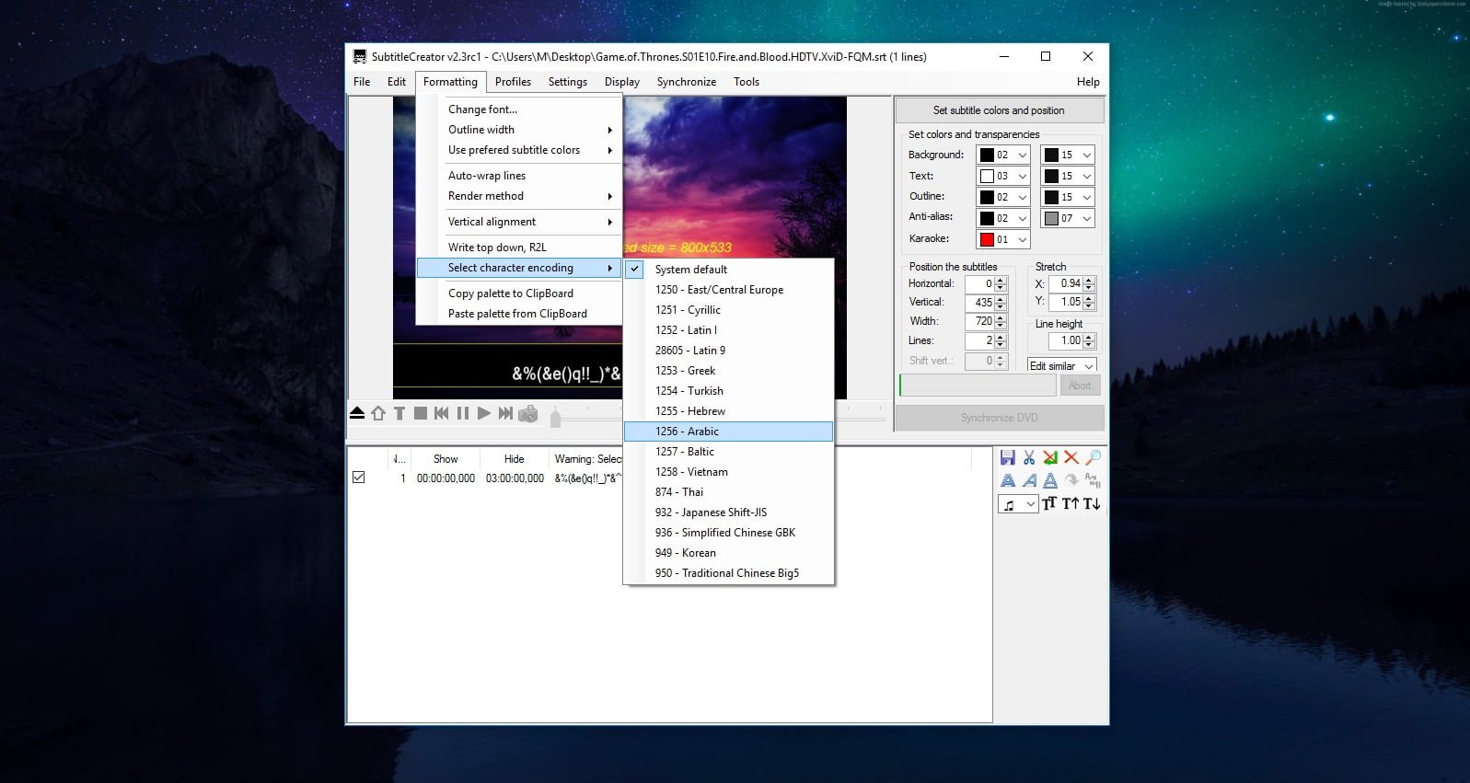Click Set subtitle colors and position button

[x=999, y=110]
